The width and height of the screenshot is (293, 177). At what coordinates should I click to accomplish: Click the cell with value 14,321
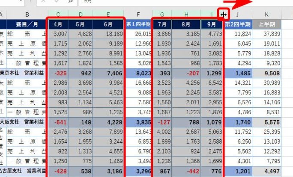coord(237,83)
